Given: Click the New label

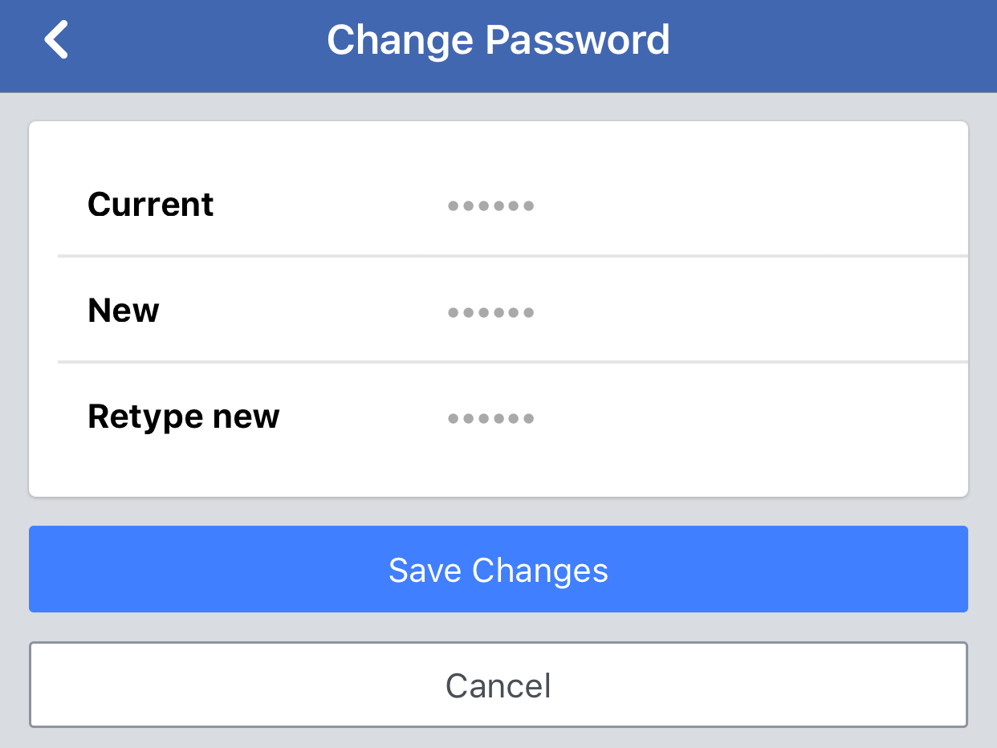Looking at the screenshot, I should (123, 311).
